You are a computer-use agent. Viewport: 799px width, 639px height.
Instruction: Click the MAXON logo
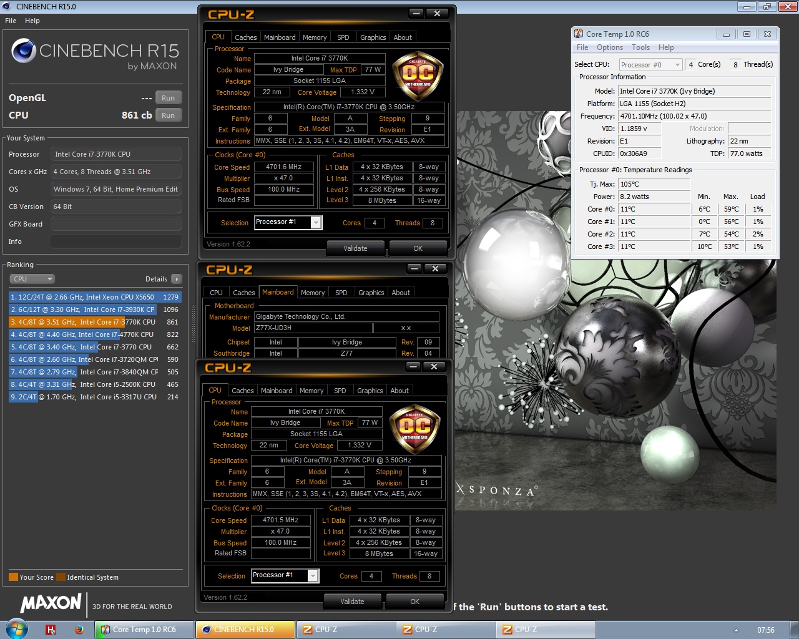pos(51,603)
